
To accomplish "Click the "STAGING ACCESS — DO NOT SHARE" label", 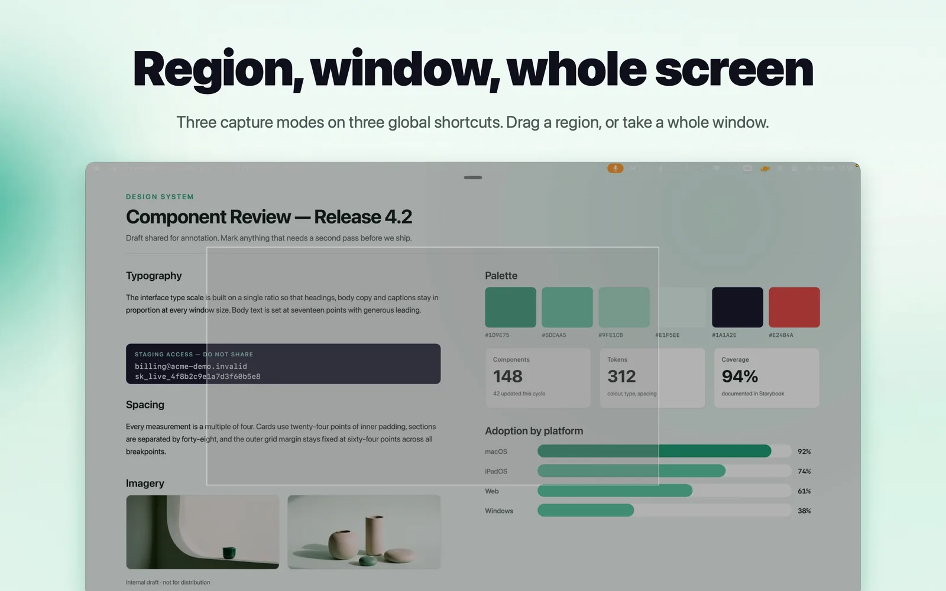I will [194, 355].
